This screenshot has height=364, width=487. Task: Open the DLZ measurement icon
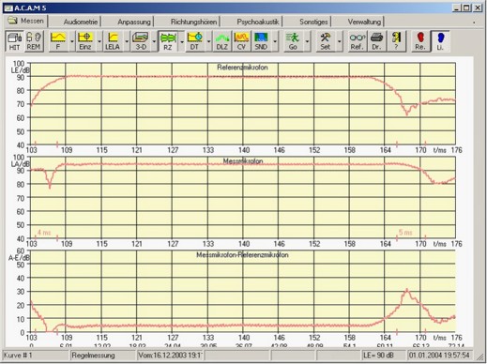pos(222,41)
